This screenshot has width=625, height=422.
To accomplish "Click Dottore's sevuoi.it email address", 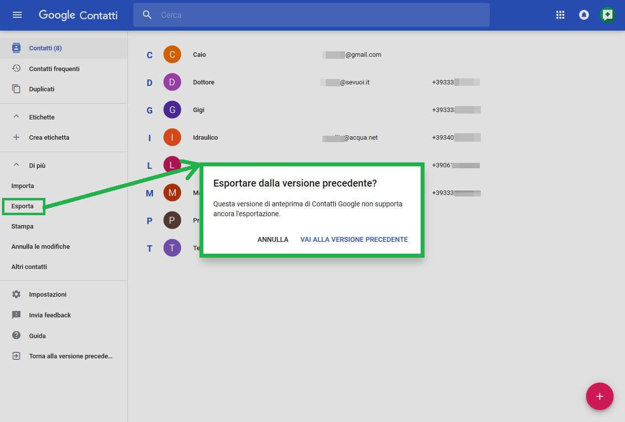I will [x=345, y=82].
